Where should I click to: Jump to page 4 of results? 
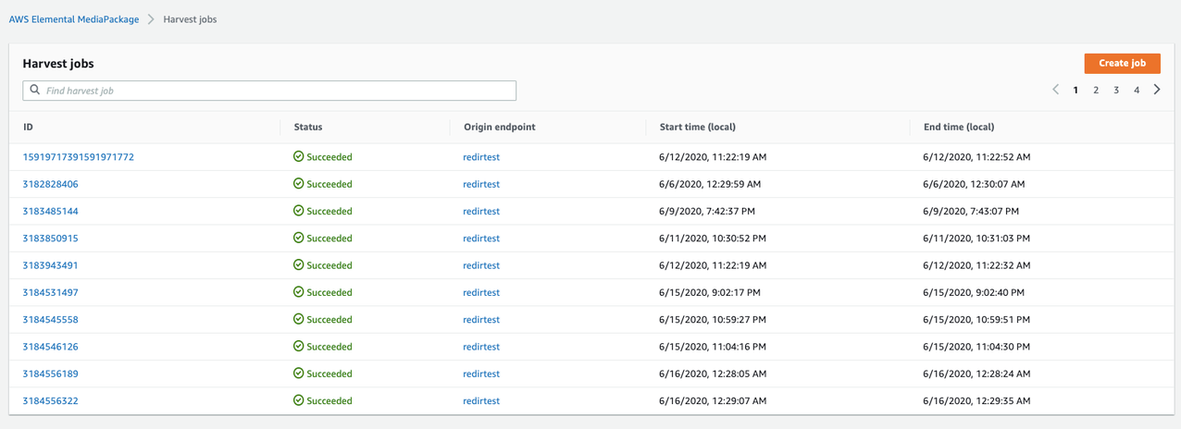[1137, 91]
